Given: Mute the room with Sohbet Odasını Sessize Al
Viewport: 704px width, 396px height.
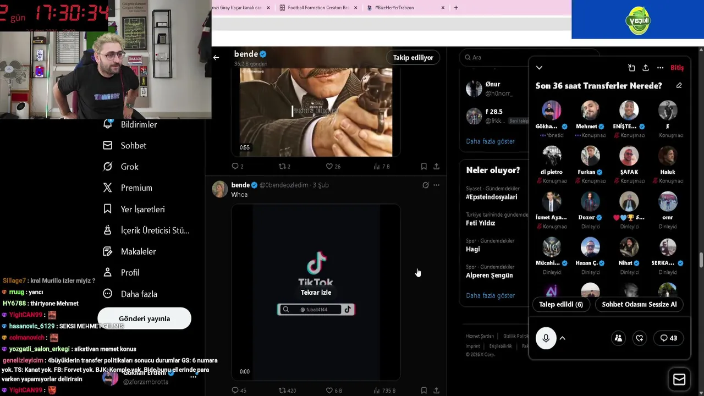Looking at the screenshot, I should (639, 304).
